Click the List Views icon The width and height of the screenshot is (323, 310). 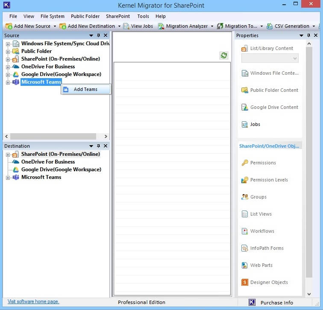point(245,214)
